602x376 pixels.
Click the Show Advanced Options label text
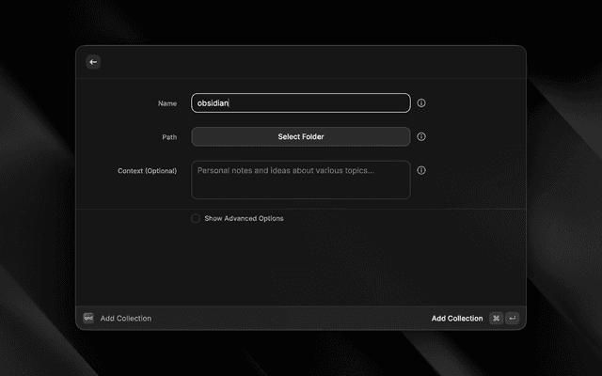244,218
